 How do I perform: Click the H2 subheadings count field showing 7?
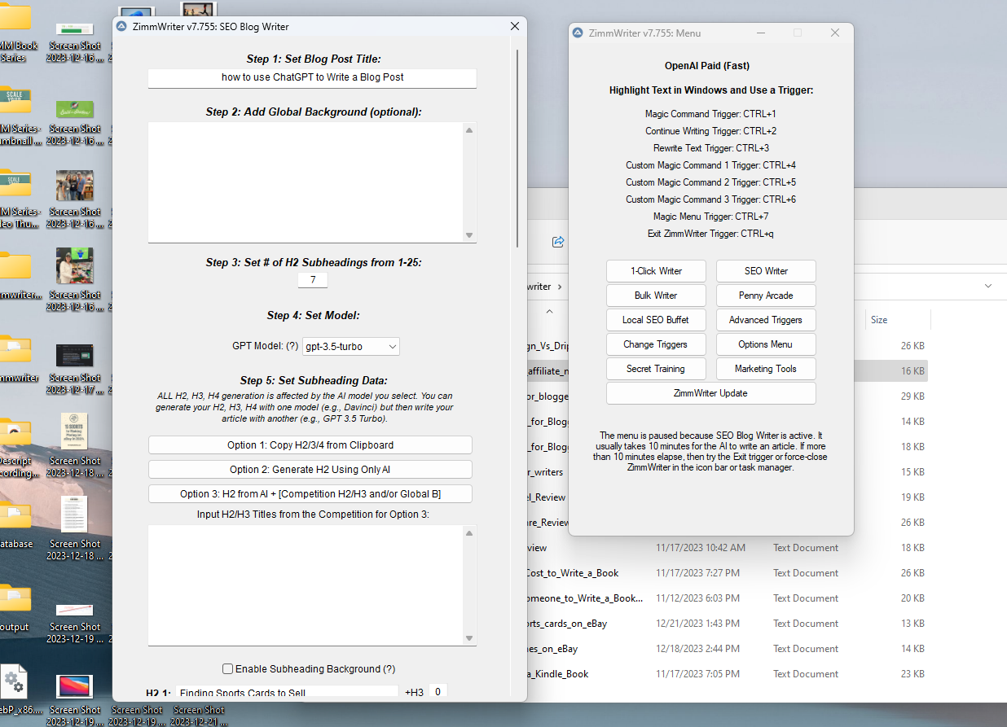(313, 279)
